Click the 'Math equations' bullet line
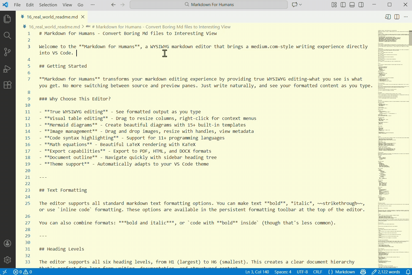The image size is (412, 275). coord(117,144)
